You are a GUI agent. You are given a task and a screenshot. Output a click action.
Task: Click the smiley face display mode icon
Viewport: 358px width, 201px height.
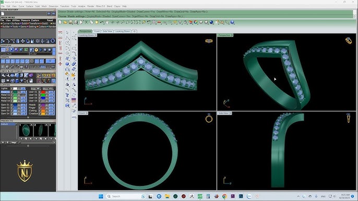click(37, 49)
